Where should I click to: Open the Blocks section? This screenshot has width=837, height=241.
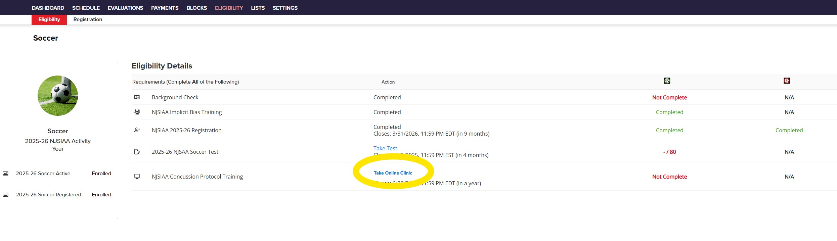(196, 8)
